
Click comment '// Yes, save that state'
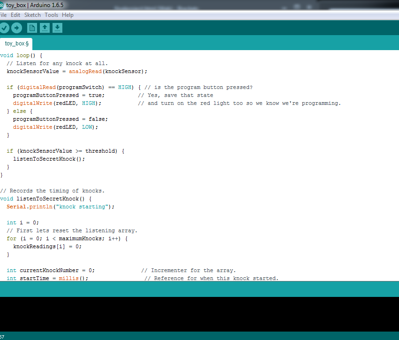(175, 95)
